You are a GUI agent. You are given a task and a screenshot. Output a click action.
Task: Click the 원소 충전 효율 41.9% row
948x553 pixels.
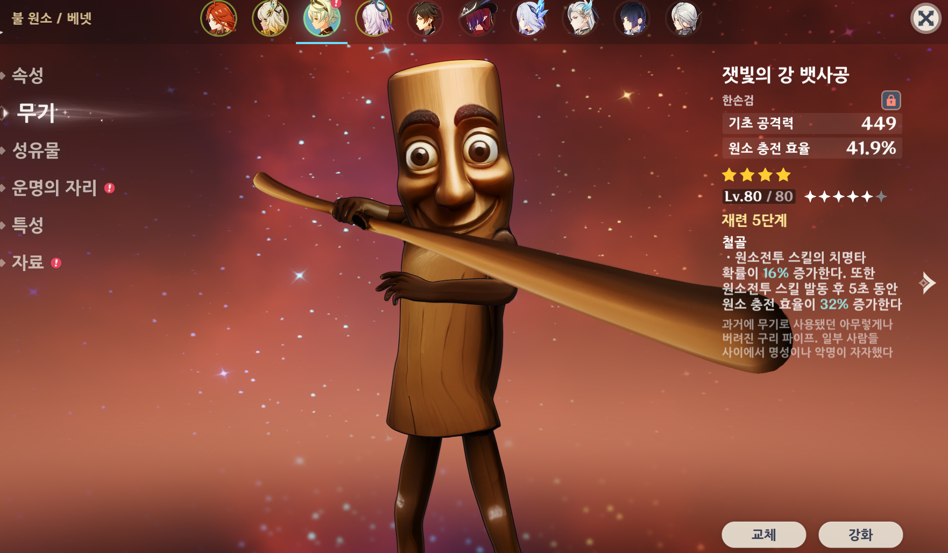point(812,148)
